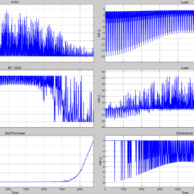Select the 7000 tick under Grid Purchase plot
Viewport: 194px width, 194px height.
click(x=62, y=189)
